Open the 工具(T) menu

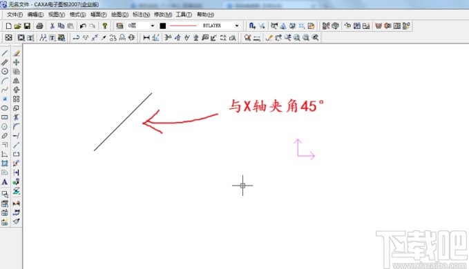pyautogui.click(x=184, y=14)
